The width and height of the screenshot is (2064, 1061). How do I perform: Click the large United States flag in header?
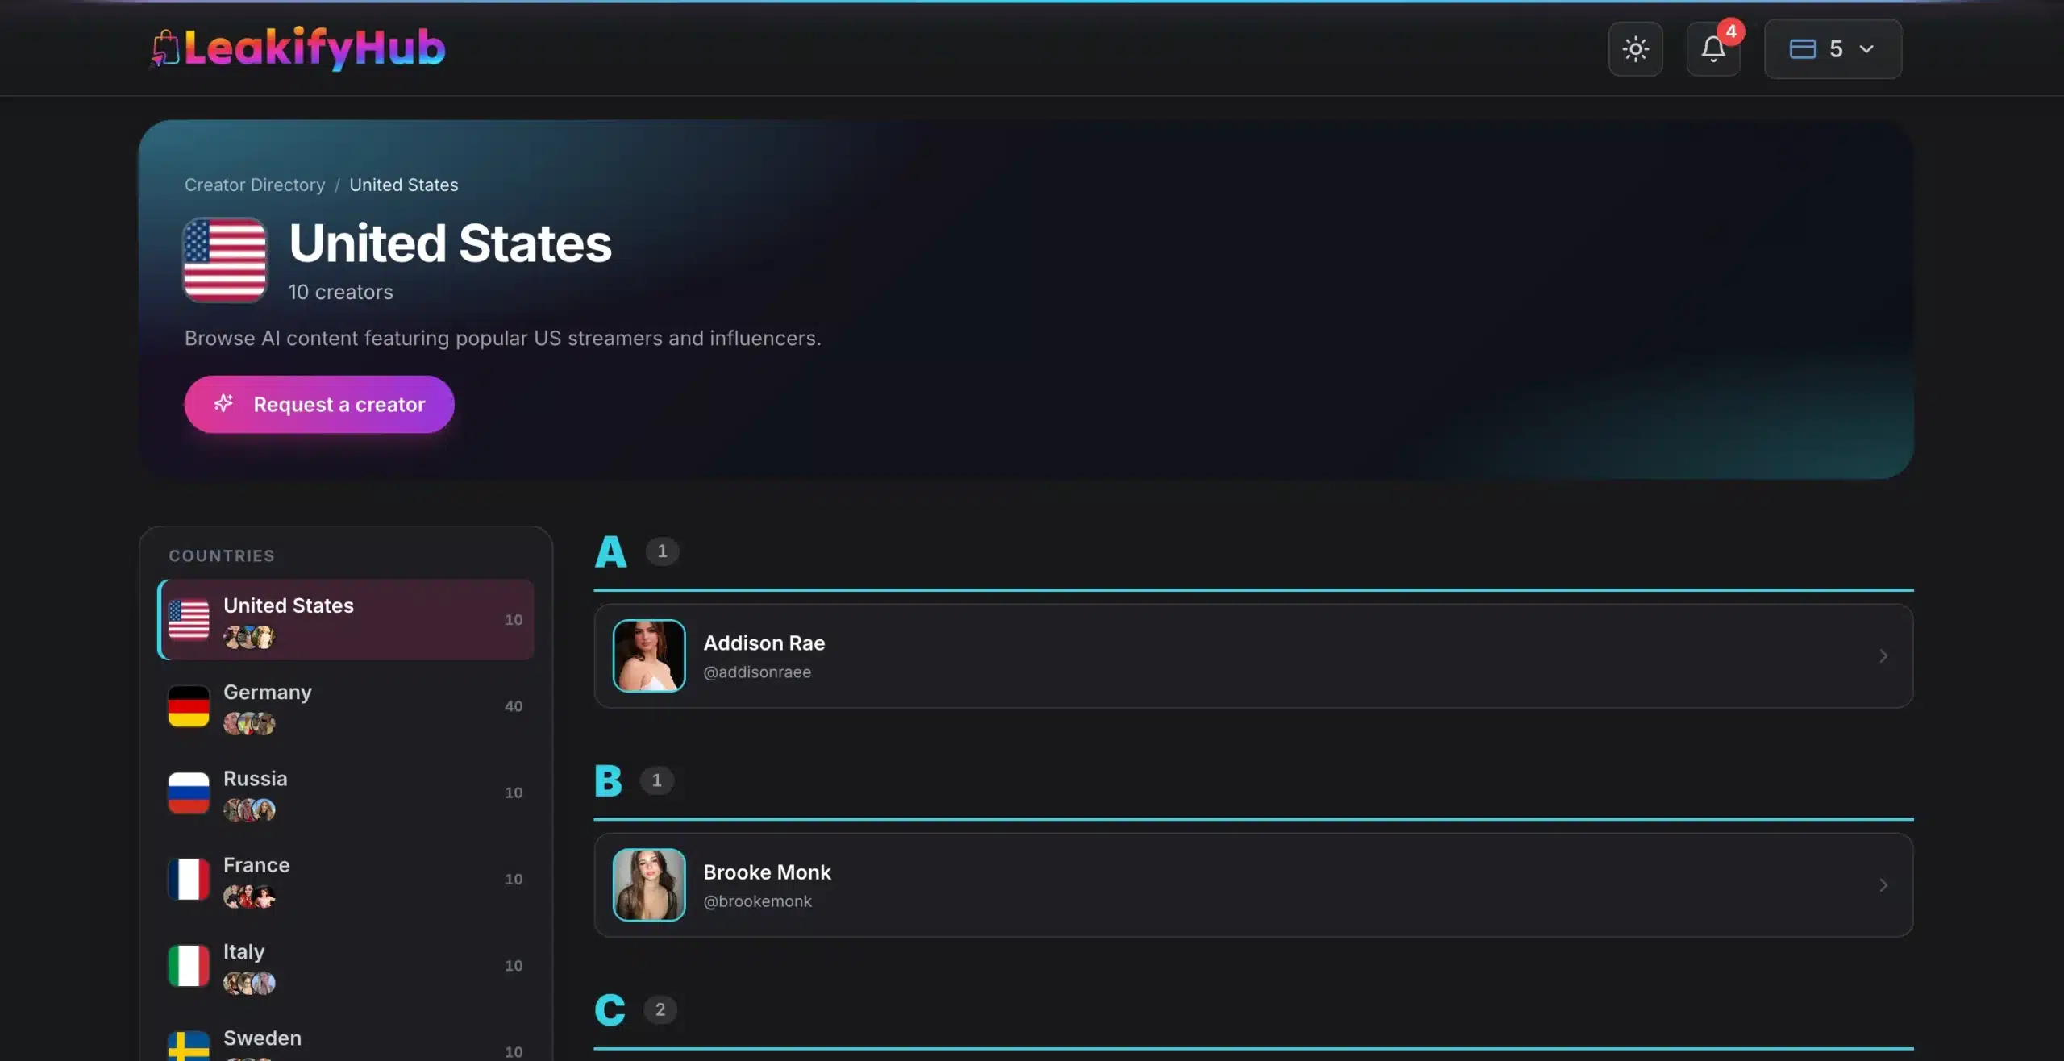tap(225, 260)
